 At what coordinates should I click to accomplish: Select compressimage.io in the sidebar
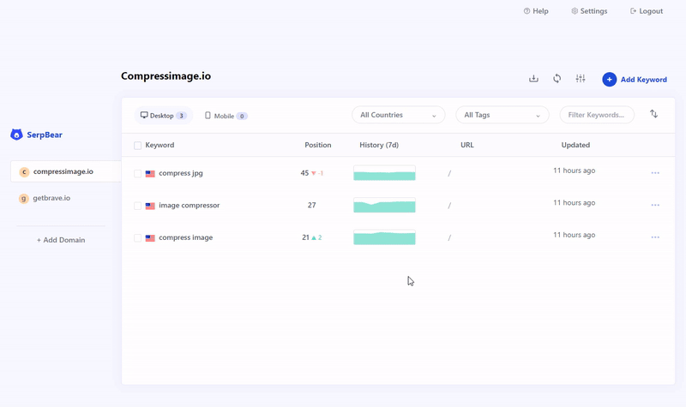66,171
